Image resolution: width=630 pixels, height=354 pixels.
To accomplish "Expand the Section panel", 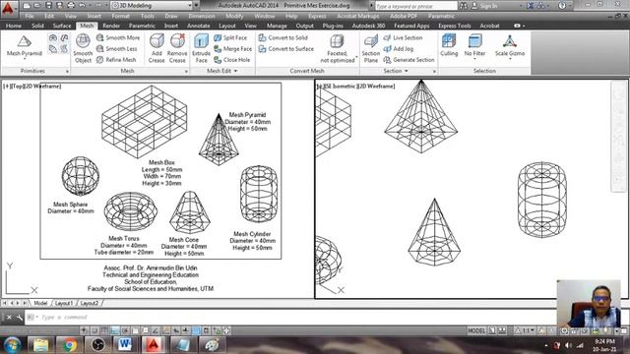I will point(396,71).
